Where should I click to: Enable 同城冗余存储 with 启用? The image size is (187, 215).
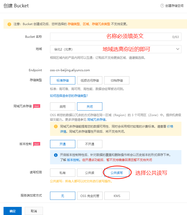point(63,106)
